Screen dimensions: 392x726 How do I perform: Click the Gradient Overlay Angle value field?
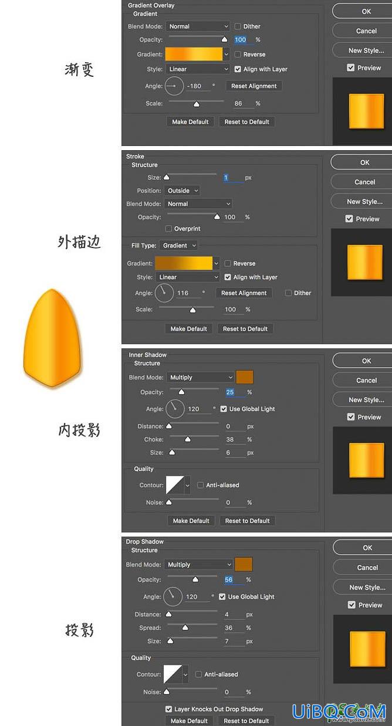click(x=197, y=86)
